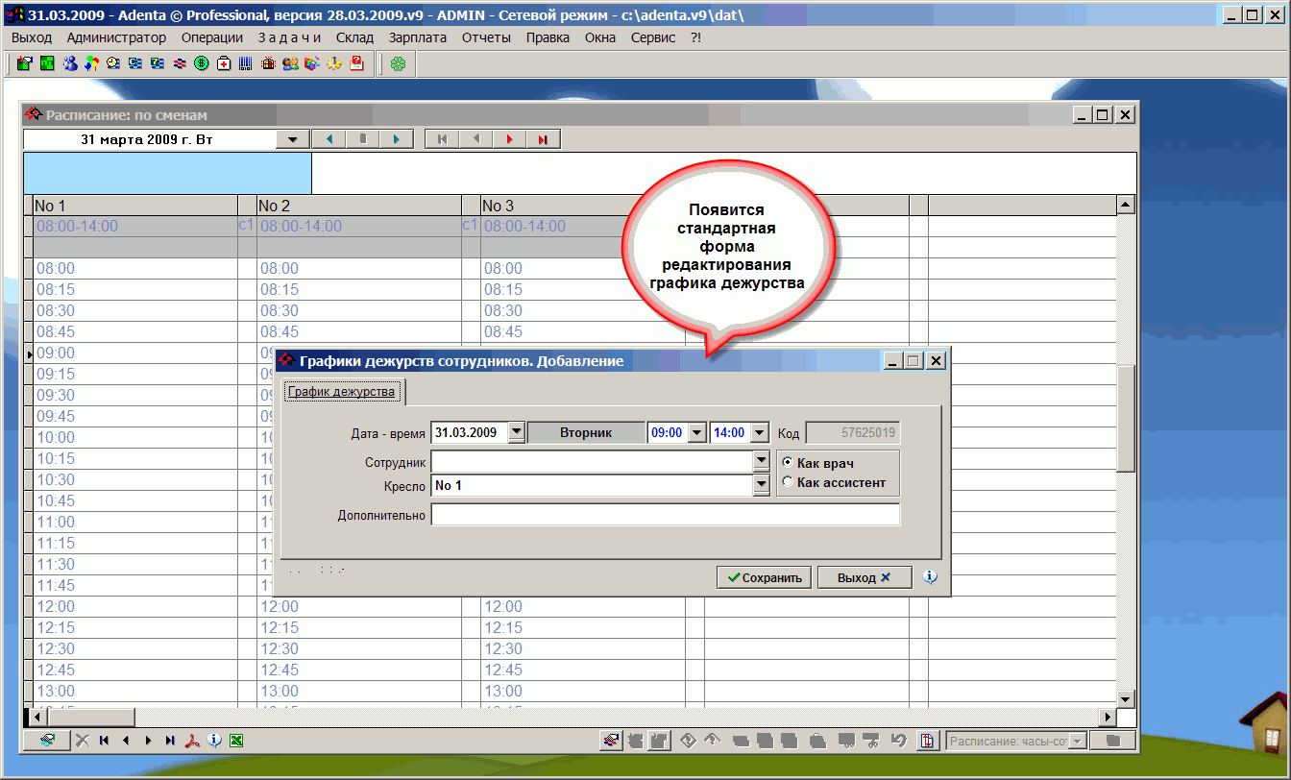Click the green dollar sign toolbar icon
The image size is (1291, 780).
point(201,64)
